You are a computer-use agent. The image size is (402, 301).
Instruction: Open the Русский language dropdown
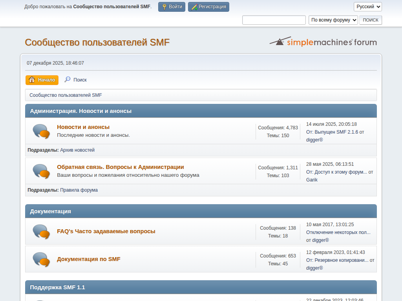click(x=367, y=7)
